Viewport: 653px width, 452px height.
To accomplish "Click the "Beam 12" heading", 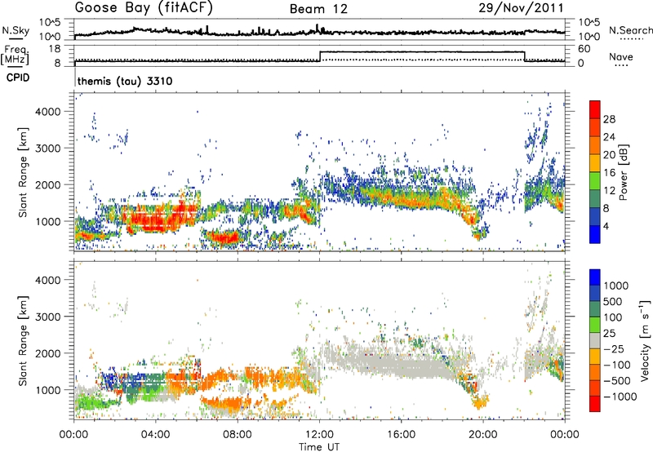I will [x=318, y=9].
